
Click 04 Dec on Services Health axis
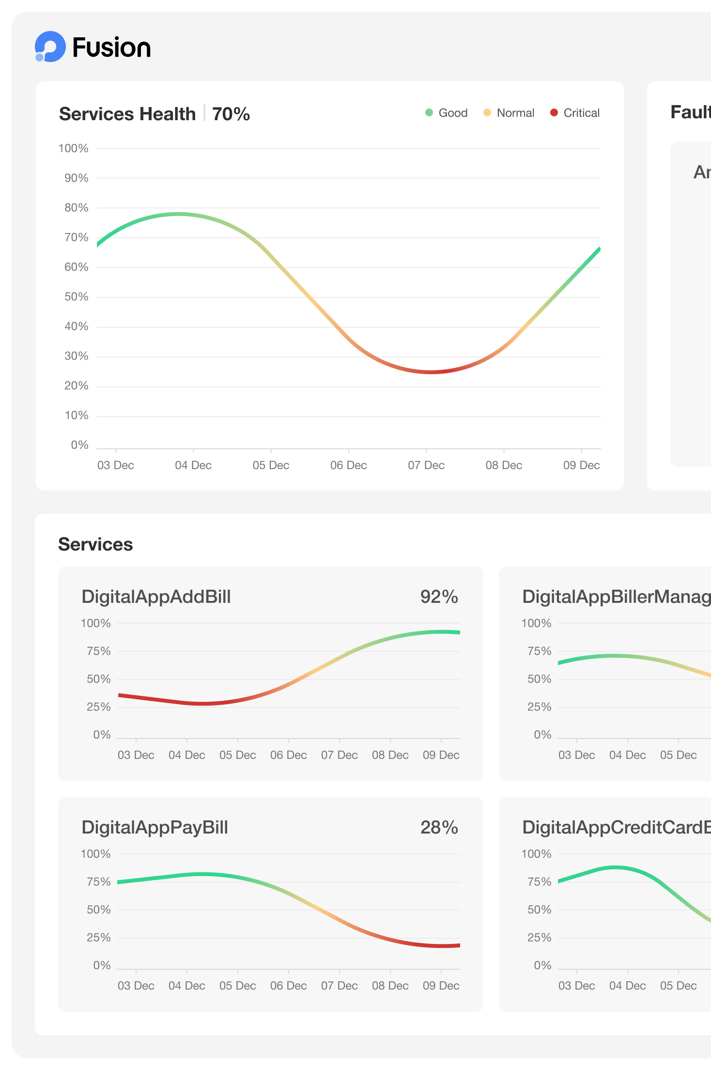click(x=193, y=465)
